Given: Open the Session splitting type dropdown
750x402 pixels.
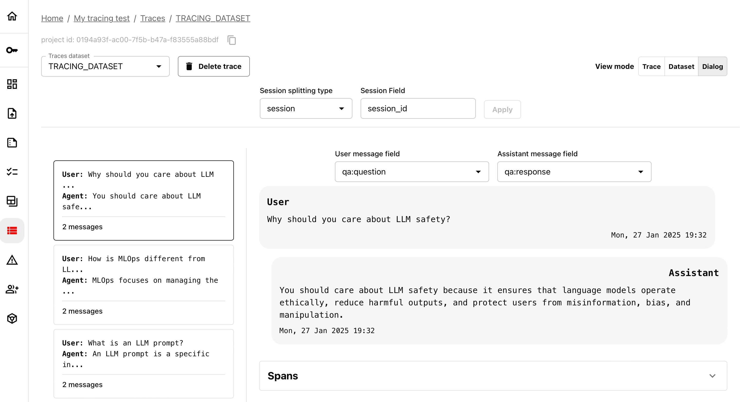Looking at the screenshot, I should (x=306, y=108).
